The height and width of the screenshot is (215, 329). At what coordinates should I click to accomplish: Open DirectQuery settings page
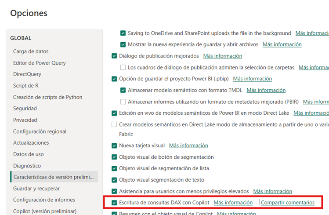coord(27,74)
